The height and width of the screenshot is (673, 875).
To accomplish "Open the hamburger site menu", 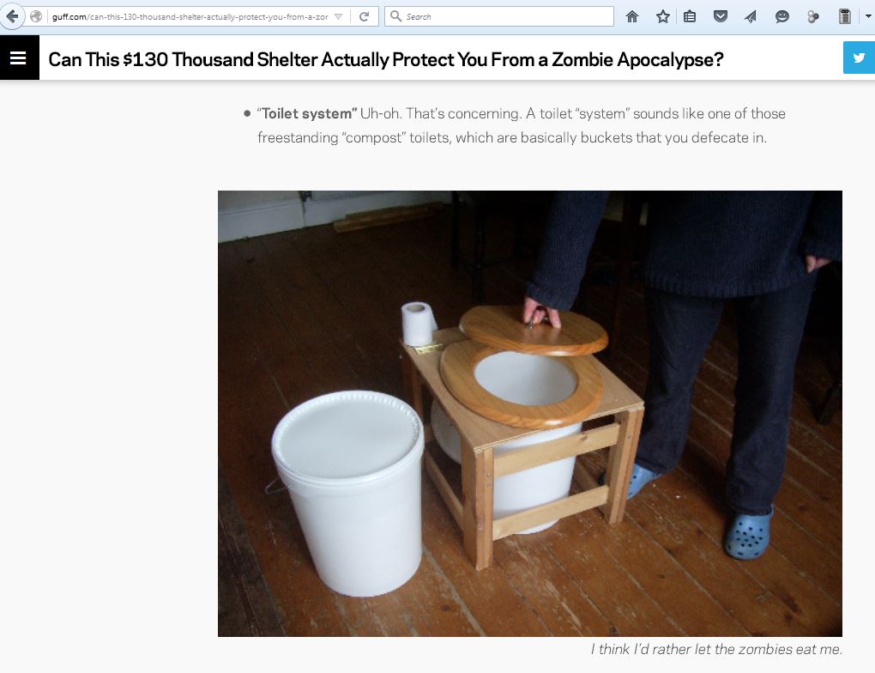I will pos(18,58).
